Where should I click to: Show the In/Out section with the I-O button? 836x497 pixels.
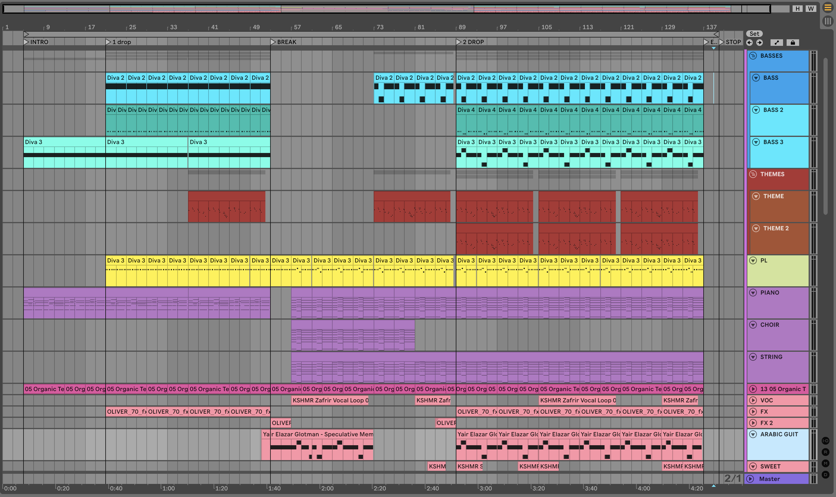point(825,441)
